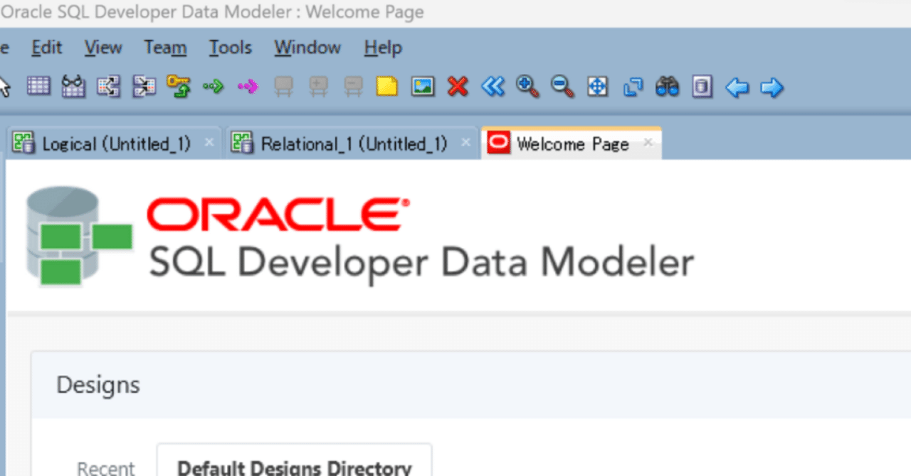The width and height of the screenshot is (911, 476).
Task: Click the red Delete icon
Action: [457, 87]
